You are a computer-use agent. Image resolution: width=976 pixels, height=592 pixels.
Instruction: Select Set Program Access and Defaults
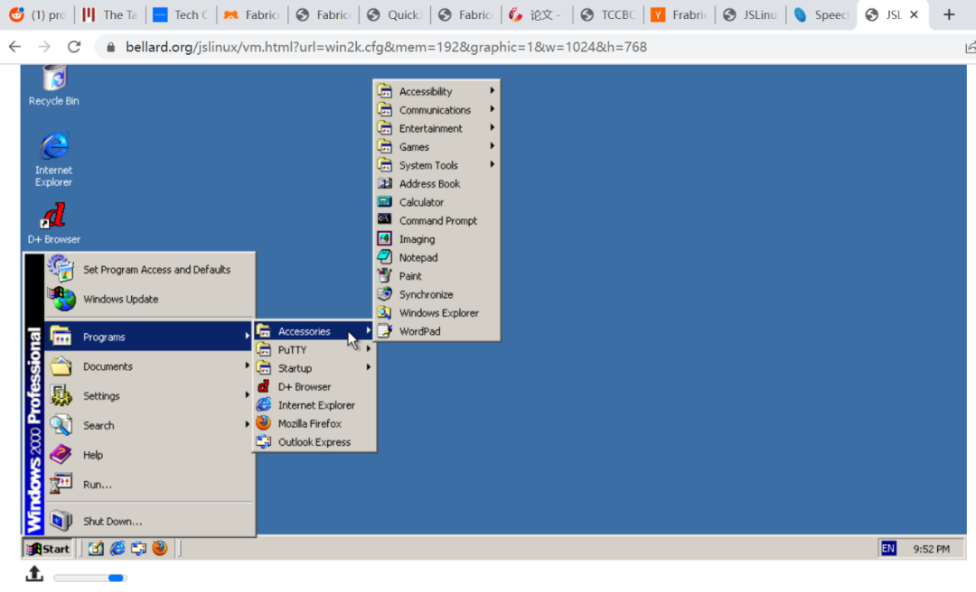click(x=149, y=269)
